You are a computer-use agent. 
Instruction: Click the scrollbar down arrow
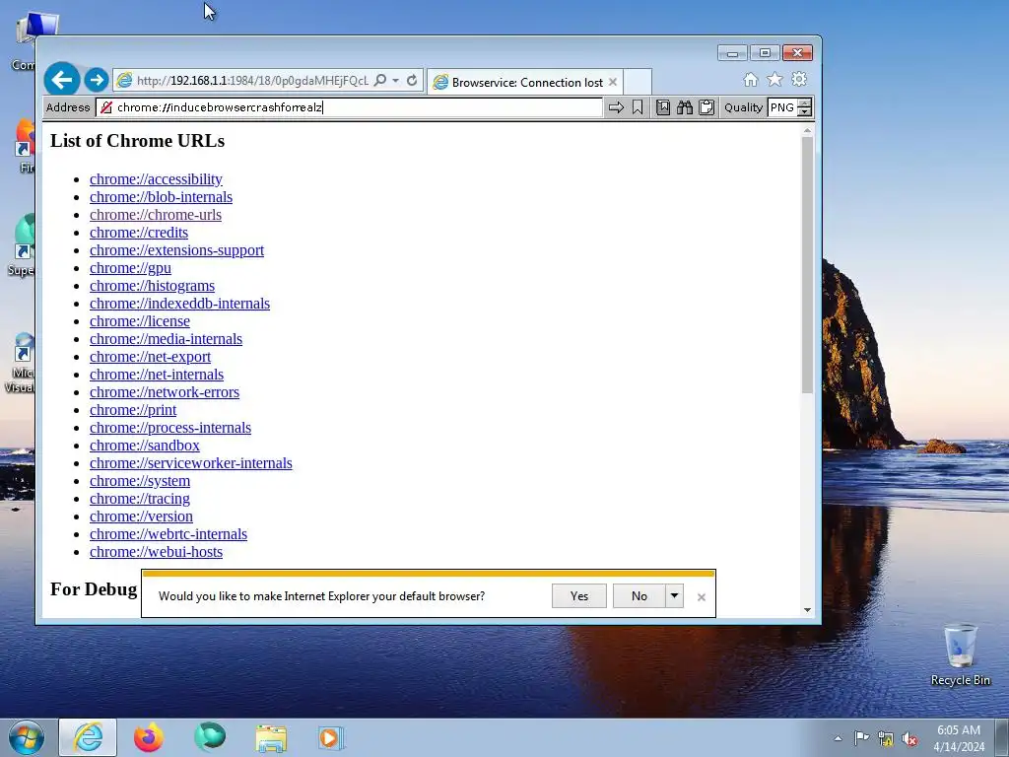click(x=807, y=610)
